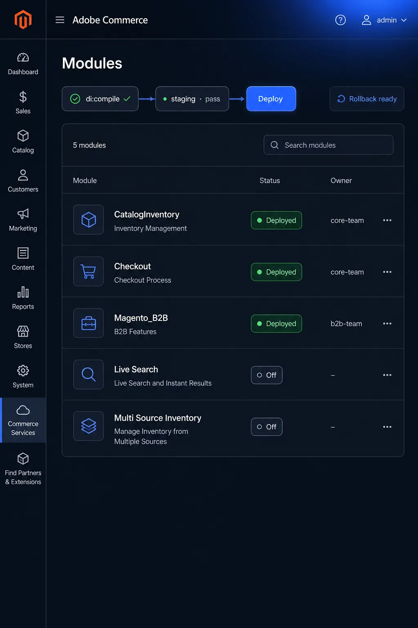Click the Reports bar chart icon
The width and height of the screenshot is (418, 628).
(x=23, y=292)
